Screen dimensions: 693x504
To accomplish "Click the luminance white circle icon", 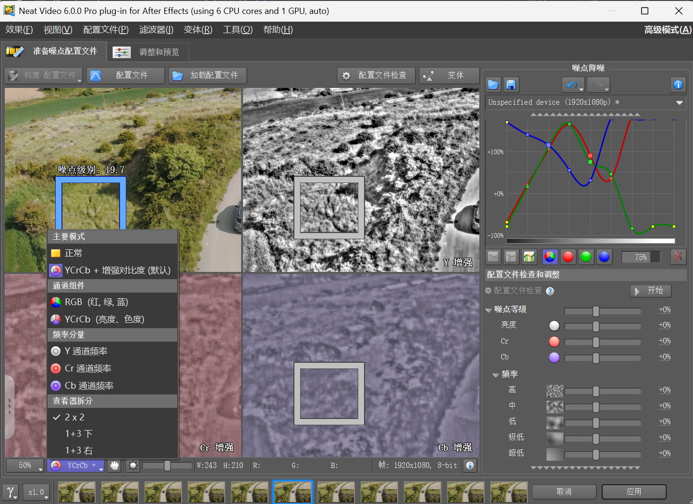I will click(554, 326).
